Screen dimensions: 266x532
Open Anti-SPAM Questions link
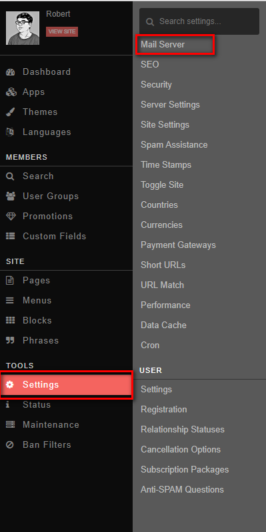(183, 490)
